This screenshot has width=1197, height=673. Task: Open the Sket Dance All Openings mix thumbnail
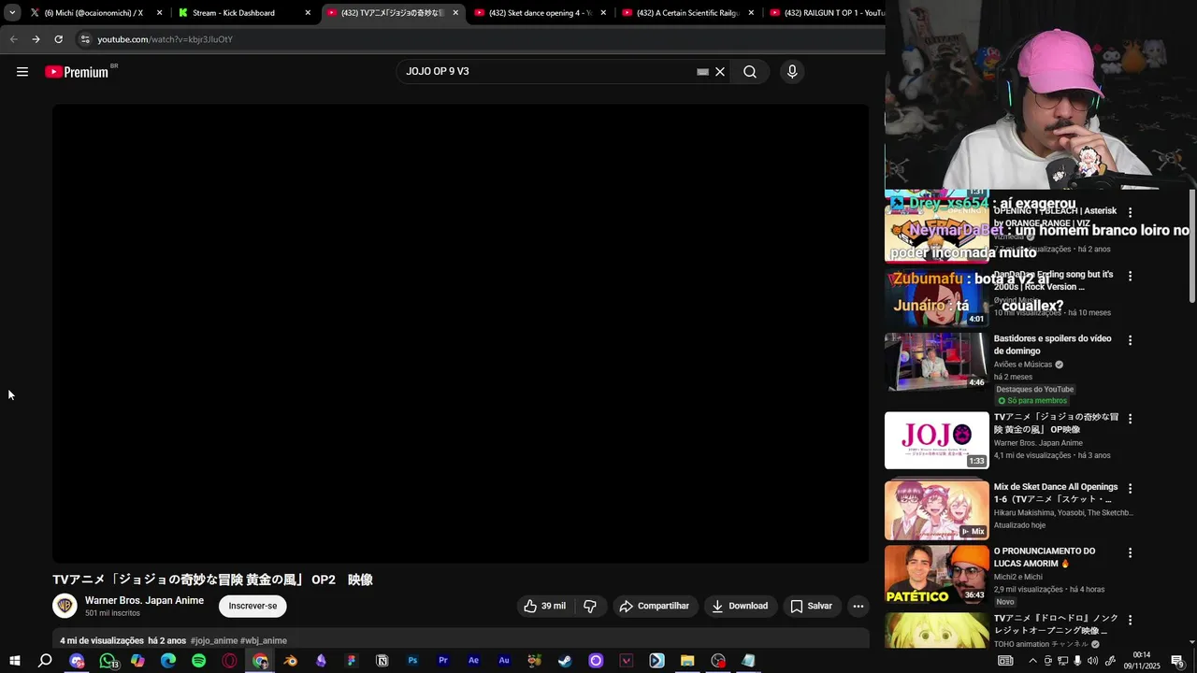click(936, 510)
